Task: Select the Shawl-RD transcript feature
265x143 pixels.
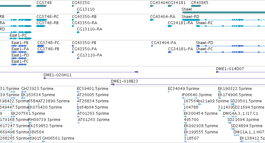Action: 223,20
